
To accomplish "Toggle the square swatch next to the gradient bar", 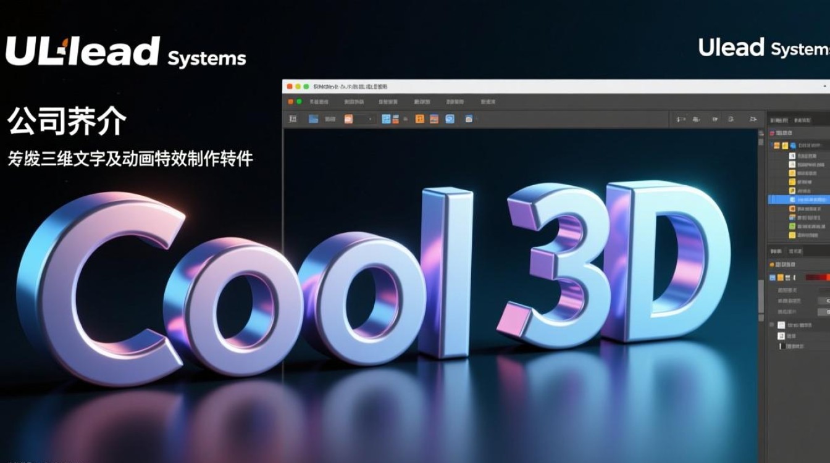I will 780,277.
